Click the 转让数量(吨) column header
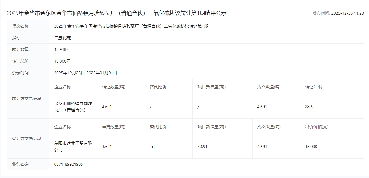This screenshot has width=369, height=178. 113,87
